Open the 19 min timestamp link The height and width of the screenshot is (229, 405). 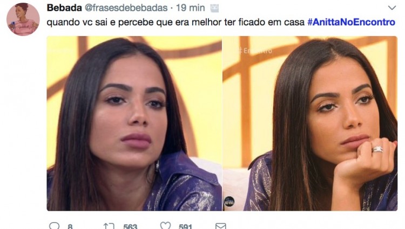(191, 8)
